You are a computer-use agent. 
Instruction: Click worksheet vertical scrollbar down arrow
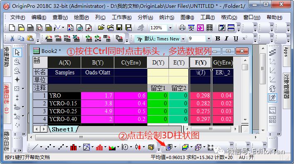pyautogui.click(x=245, y=120)
